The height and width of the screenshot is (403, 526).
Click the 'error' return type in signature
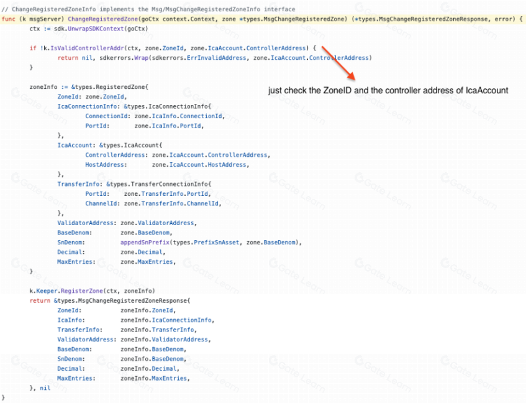503,19
